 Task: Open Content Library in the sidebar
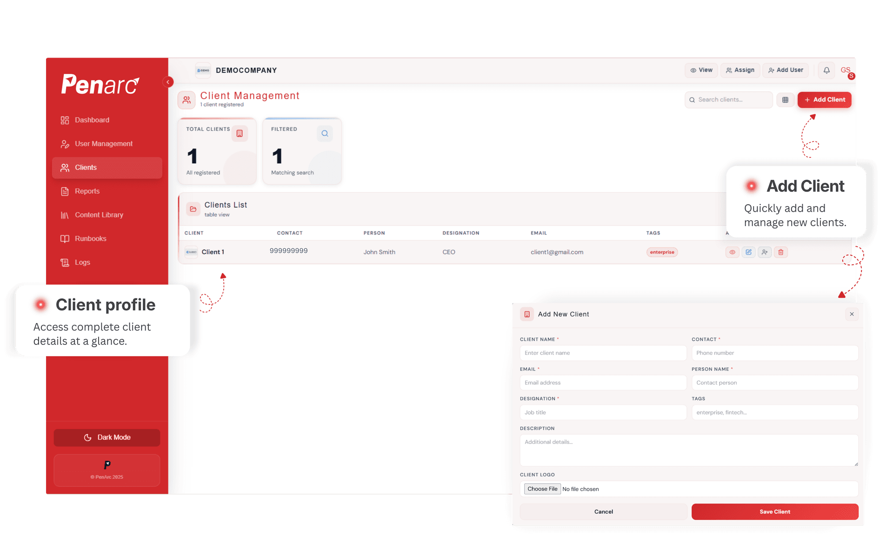click(x=99, y=215)
